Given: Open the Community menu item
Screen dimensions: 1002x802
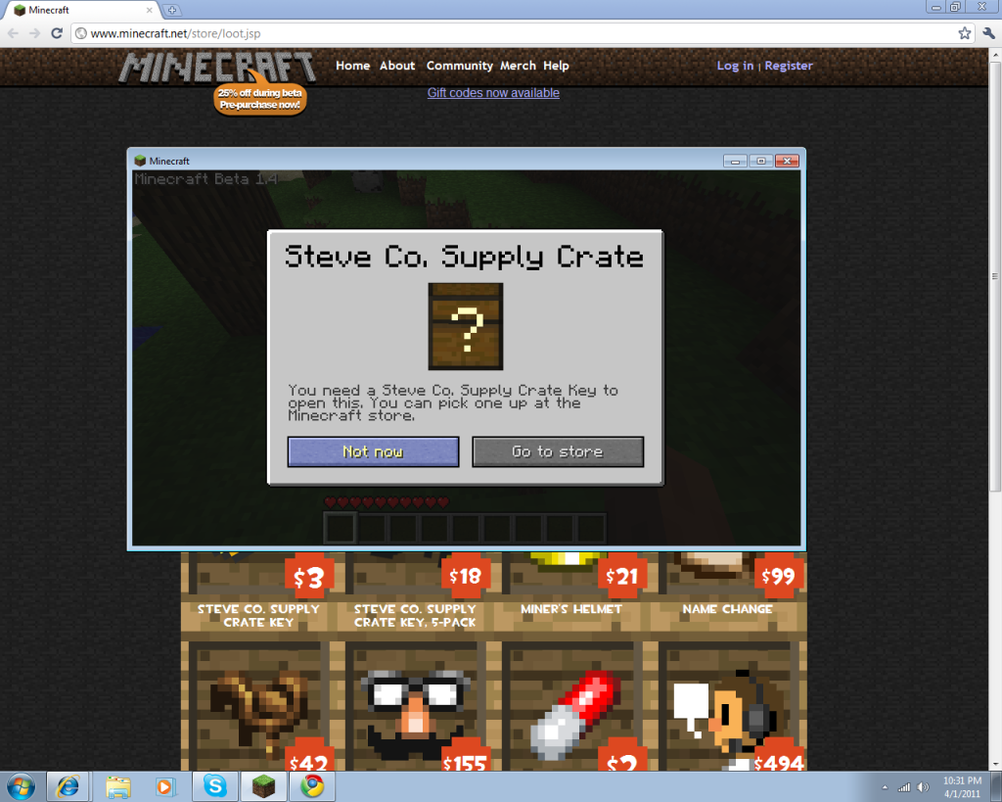Looking at the screenshot, I should [x=459, y=66].
